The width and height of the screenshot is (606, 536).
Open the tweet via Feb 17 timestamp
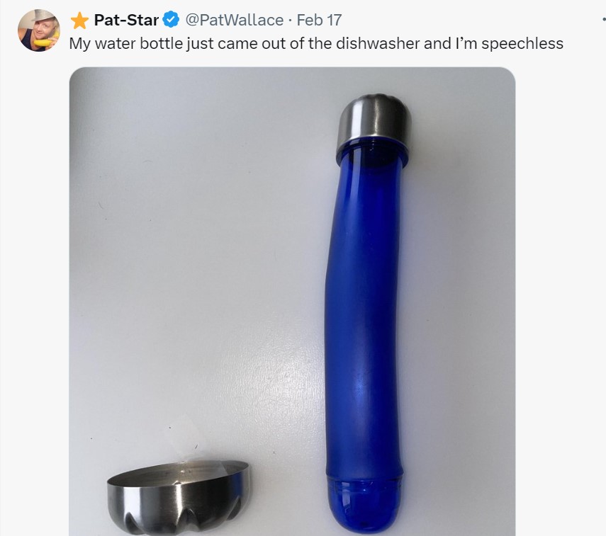tap(319, 20)
